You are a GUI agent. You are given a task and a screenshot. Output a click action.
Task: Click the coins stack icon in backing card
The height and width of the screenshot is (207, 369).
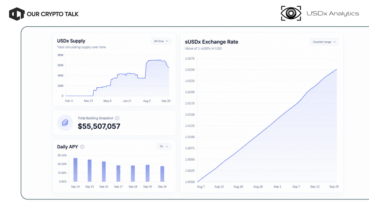[x=65, y=123]
